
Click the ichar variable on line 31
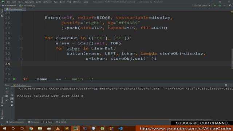74,48
